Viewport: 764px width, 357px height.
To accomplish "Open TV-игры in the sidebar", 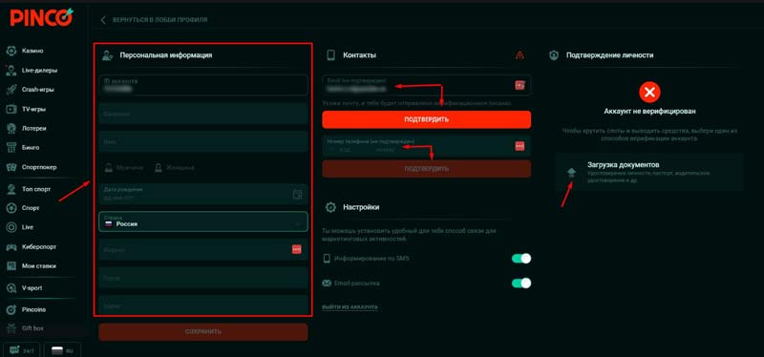I will point(32,109).
